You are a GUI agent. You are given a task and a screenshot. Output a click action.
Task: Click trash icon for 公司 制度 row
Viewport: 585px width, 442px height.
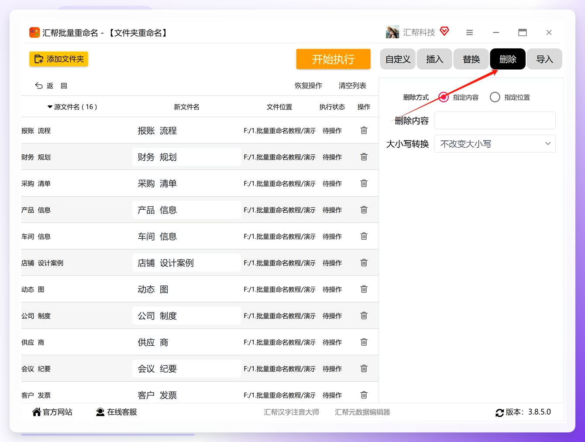click(364, 316)
